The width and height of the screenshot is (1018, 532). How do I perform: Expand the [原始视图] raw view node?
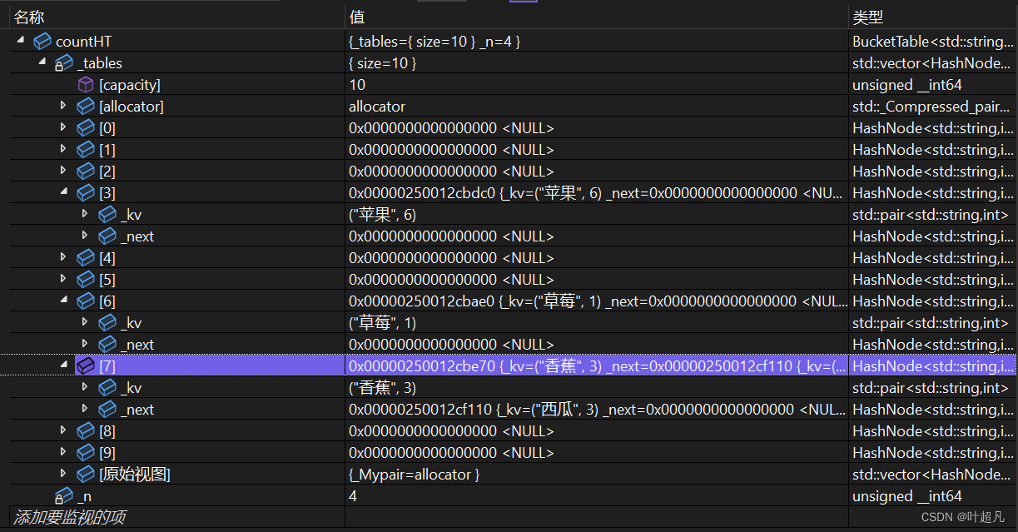tap(63, 474)
